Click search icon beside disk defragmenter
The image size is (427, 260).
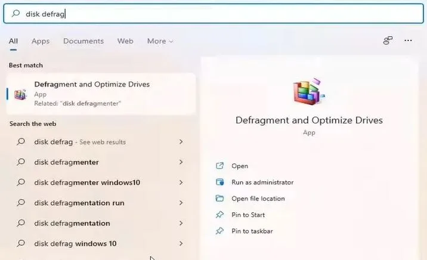(x=21, y=162)
